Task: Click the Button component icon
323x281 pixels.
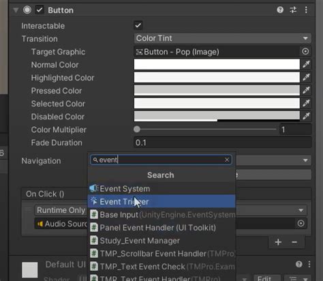Action: click(x=27, y=10)
